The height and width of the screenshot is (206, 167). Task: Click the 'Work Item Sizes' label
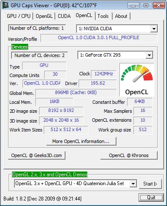[26, 130]
